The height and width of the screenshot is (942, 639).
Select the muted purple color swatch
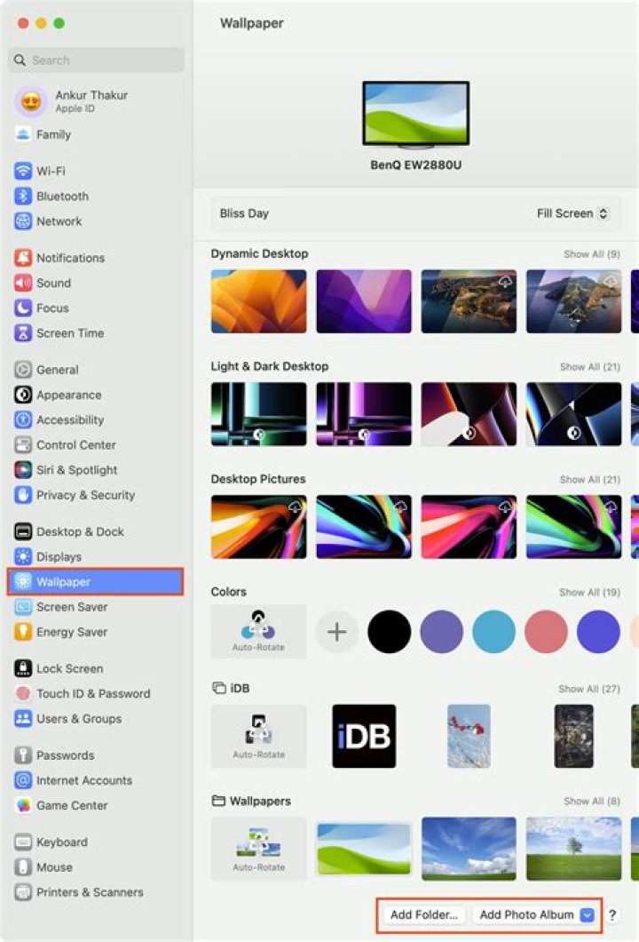pyautogui.click(x=442, y=632)
